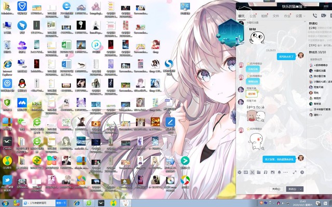Open the emoji picker in chat toolbar
The width and height of the screenshot is (332, 207).
[x=239, y=172]
